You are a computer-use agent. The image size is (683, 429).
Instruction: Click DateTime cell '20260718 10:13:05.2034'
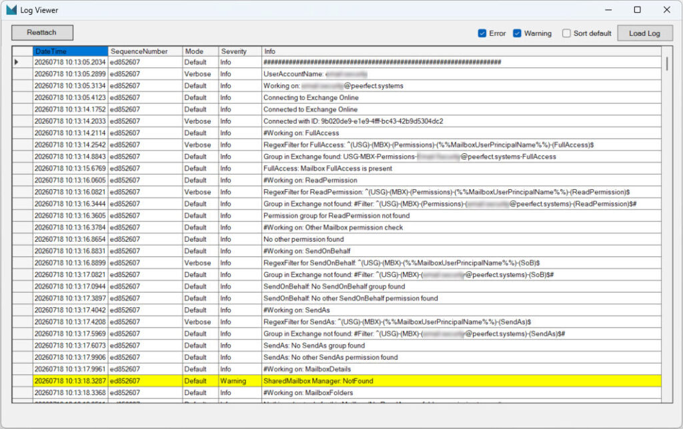coord(70,62)
